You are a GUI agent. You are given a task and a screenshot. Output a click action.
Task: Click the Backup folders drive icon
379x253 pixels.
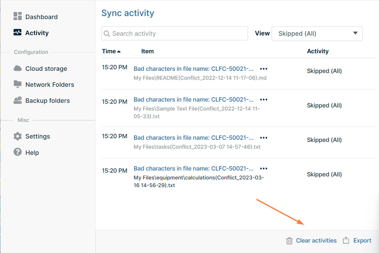pos(18,100)
